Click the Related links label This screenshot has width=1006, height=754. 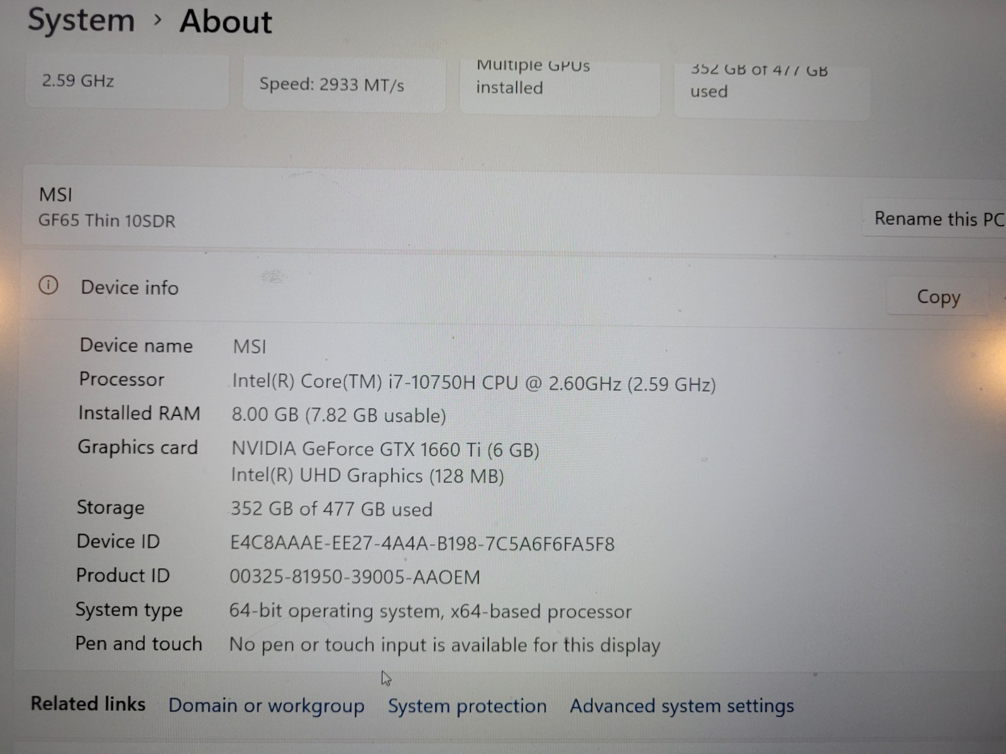coord(88,704)
